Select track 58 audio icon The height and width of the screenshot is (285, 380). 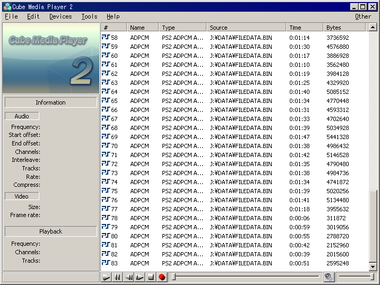click(106, 37)
